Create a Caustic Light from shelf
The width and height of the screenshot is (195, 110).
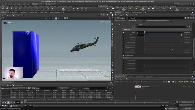tap(158, 9)
